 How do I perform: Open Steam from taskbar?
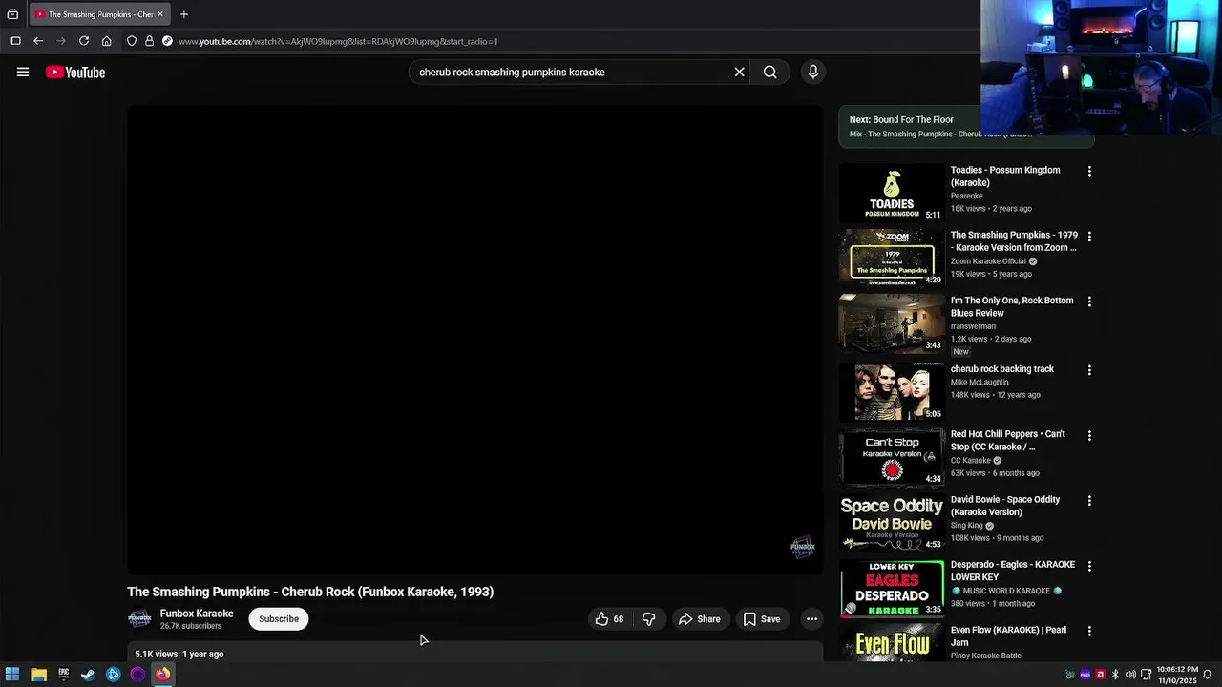[x=88, y=675]
